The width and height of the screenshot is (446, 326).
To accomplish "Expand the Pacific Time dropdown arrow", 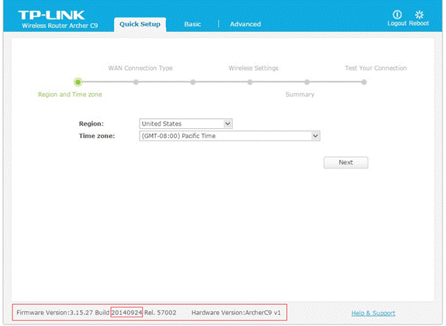I will (315, 136).
